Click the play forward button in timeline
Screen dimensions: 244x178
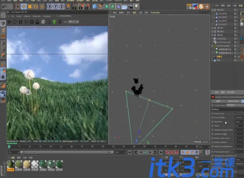145,153
